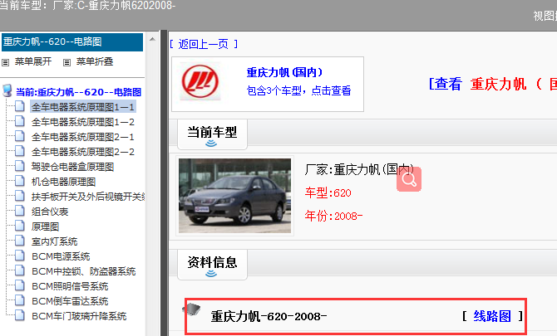The height and width of the screenshot is (336, 557).
Task: Click page icon of BCM车门玻璃升降系统
Action: (20, 315)
